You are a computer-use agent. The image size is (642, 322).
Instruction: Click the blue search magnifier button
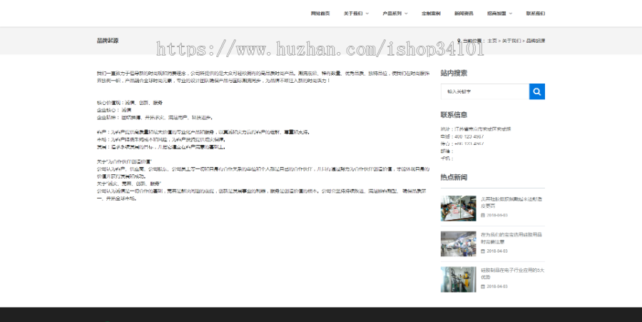pos(536,91)
